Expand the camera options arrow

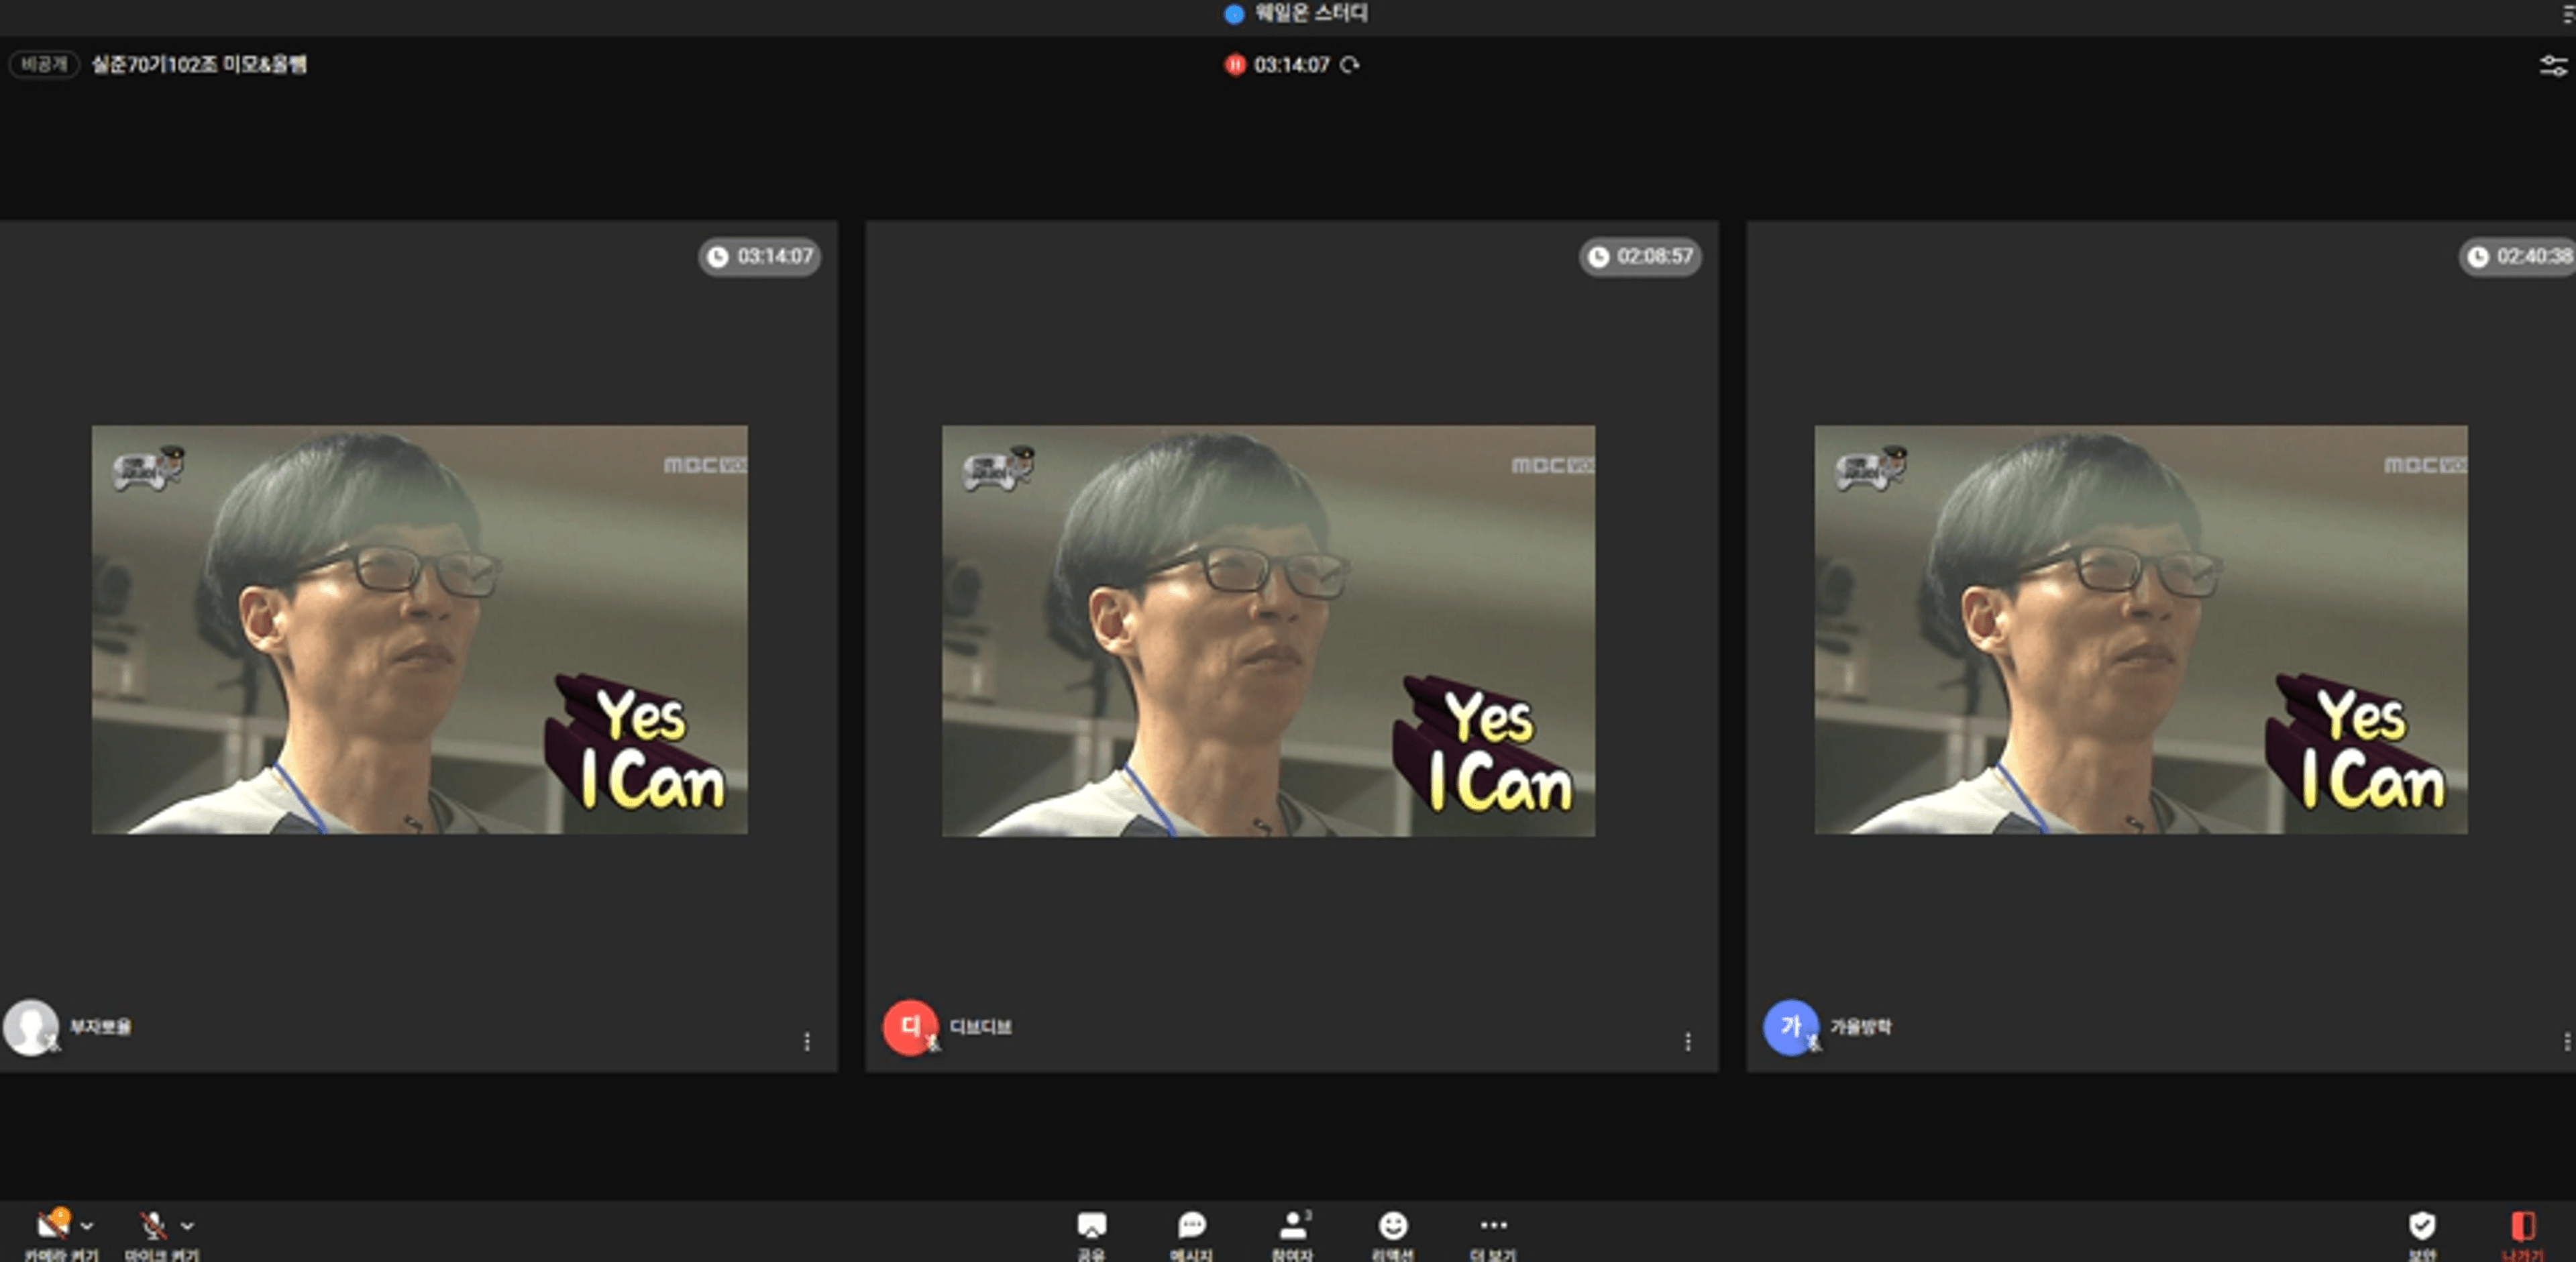[88, 1226]
